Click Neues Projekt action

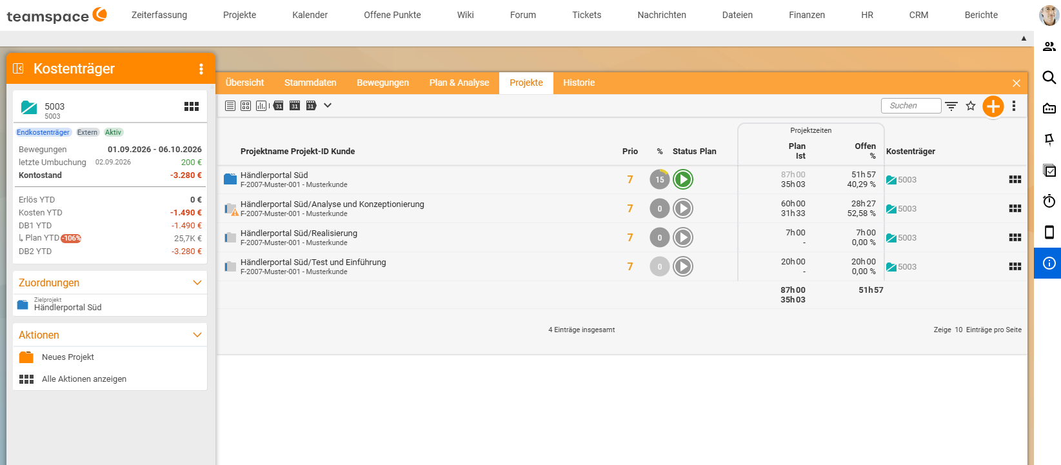68,357
